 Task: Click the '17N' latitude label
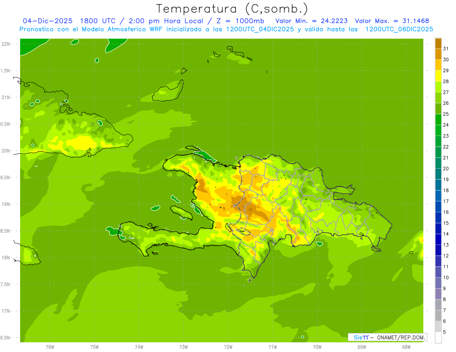[x=6, y=311]
